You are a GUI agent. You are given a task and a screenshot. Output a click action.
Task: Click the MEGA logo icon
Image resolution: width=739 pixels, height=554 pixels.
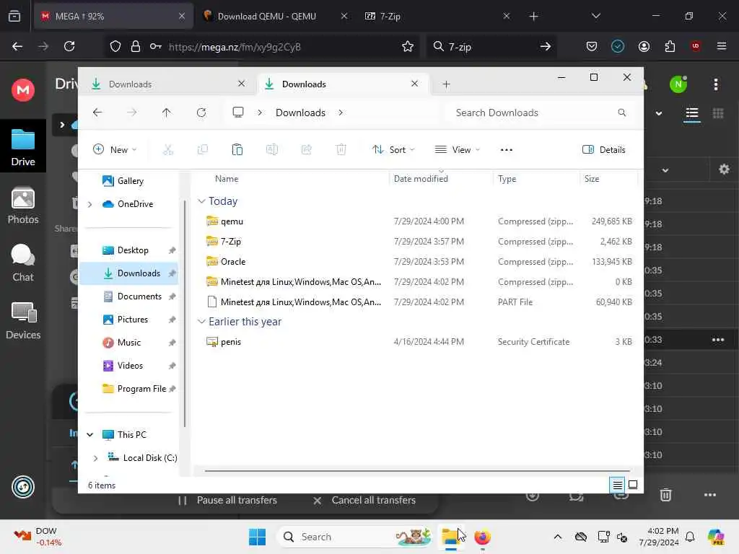coord(22,89)
